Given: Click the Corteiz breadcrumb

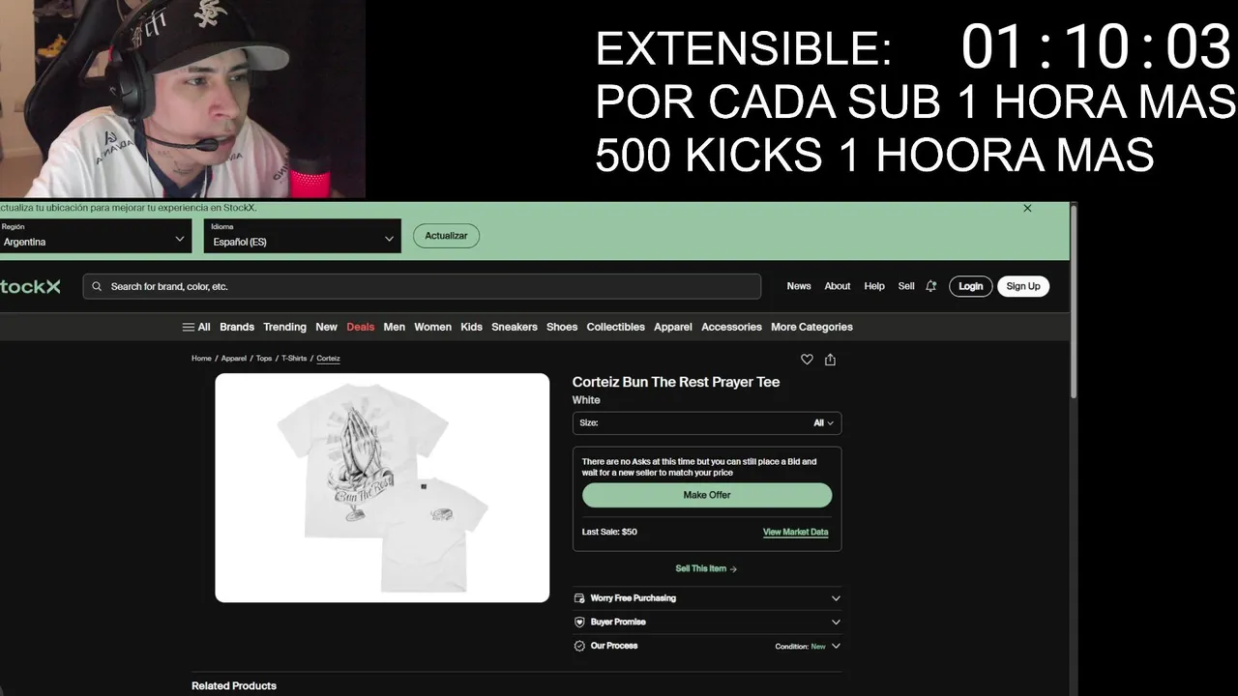Looking at the screenshot, I should (x=328, y=359).
